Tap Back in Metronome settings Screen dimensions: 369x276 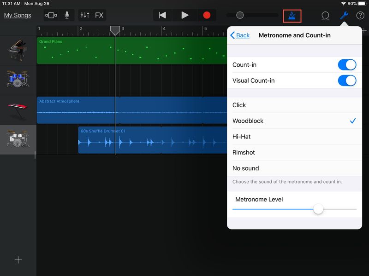tap(240, 35)
